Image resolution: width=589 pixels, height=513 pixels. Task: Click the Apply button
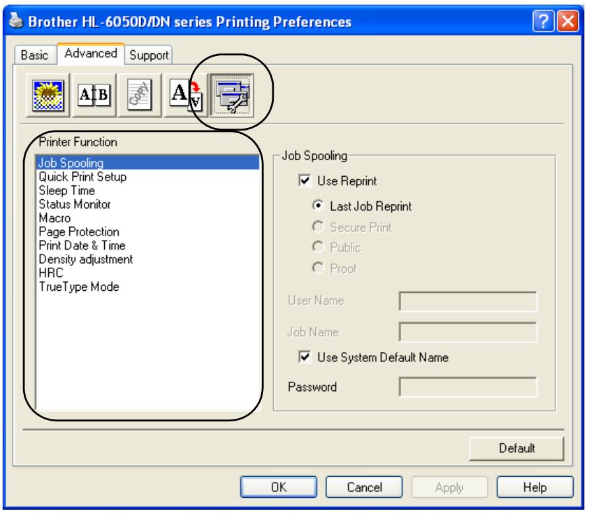(449, 487)
